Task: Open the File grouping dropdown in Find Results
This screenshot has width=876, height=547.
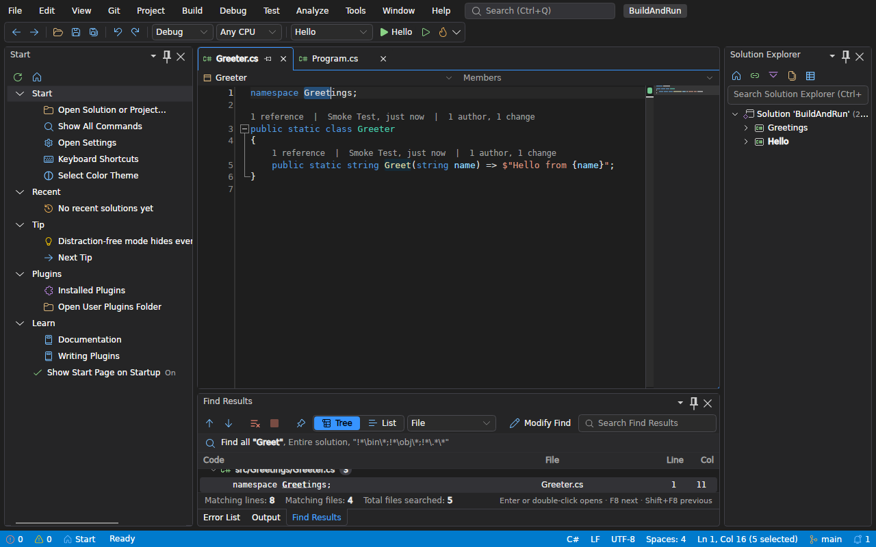Action: [452, 423]
